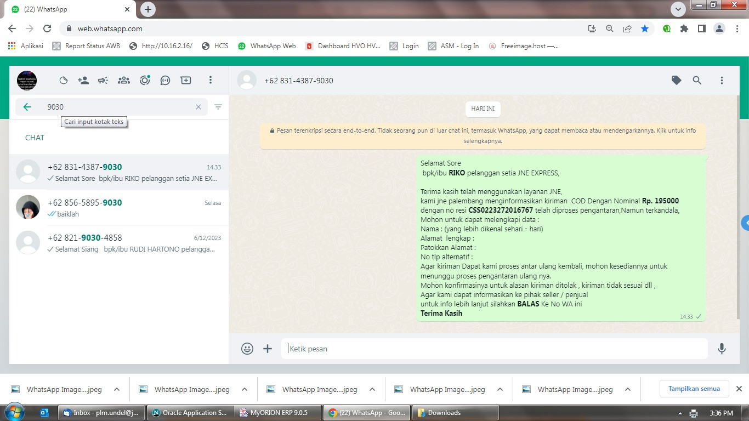Open the Aplikasi apps shortcut
Screen dimensions: 749x421
point(26,46)
